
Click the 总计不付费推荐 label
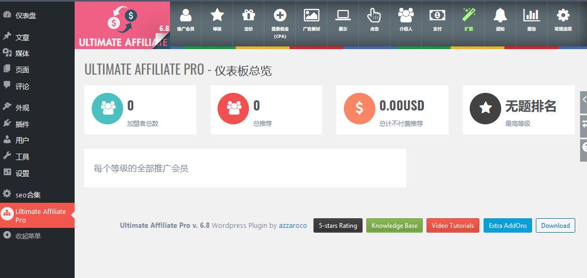point(401,124)
